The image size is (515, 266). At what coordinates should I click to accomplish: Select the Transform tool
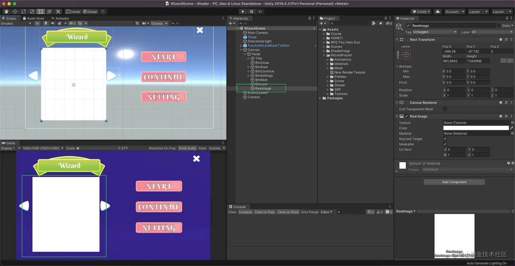pos(49,12)
